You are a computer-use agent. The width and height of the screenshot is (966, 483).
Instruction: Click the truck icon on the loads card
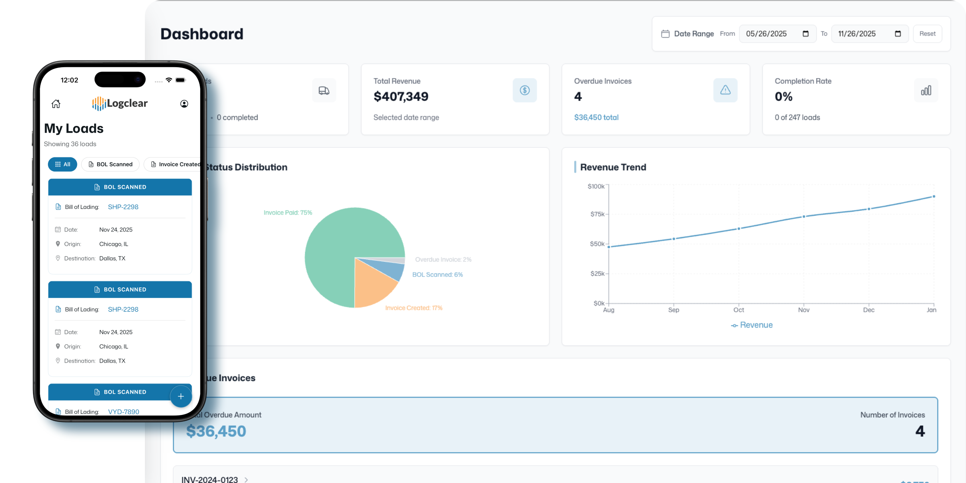tap(324, 90)
